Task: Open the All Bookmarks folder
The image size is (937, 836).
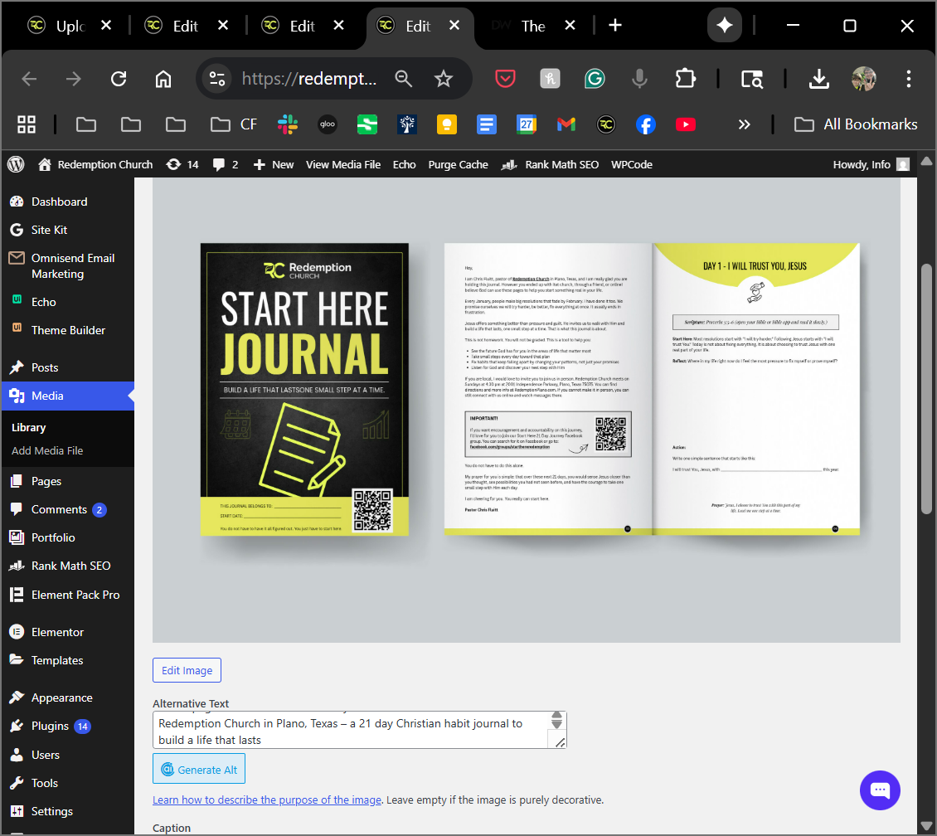Action: pyautogui.click(x=856, y=124)
